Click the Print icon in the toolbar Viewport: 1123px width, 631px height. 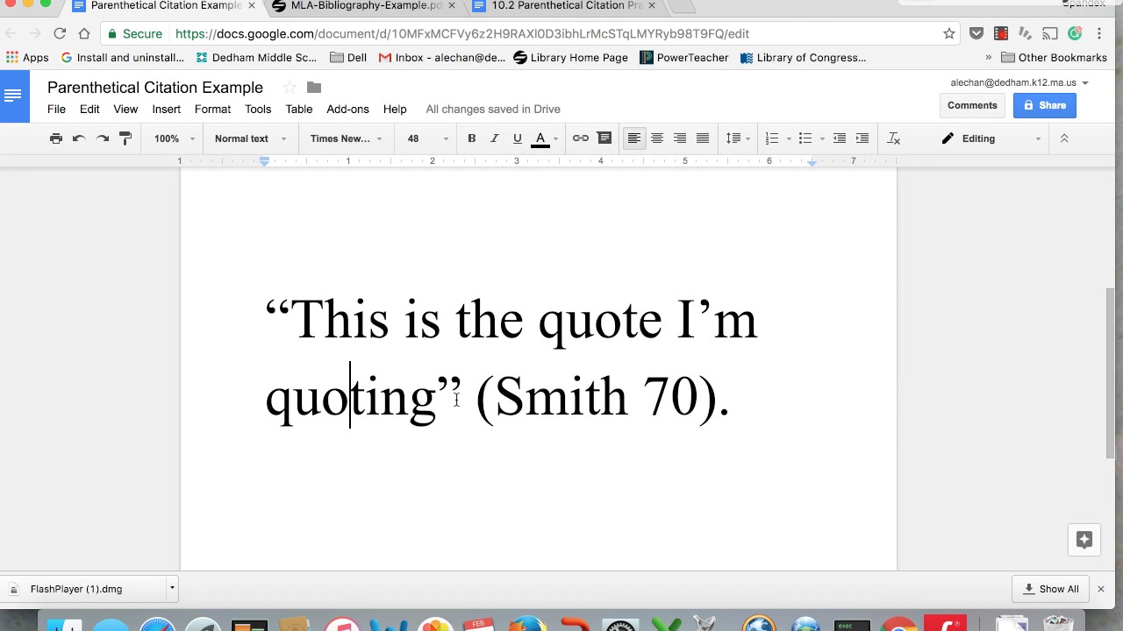(56, 138)
